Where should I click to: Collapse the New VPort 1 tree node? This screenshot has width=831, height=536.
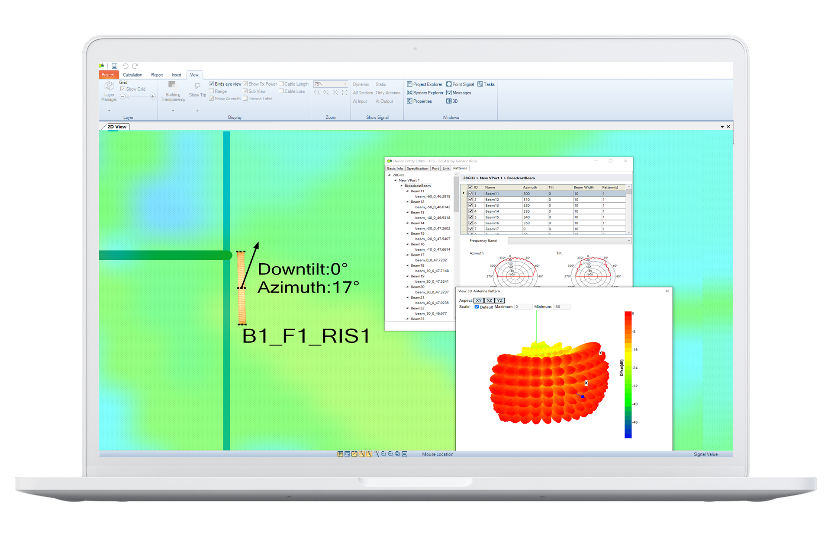(396, 180)
